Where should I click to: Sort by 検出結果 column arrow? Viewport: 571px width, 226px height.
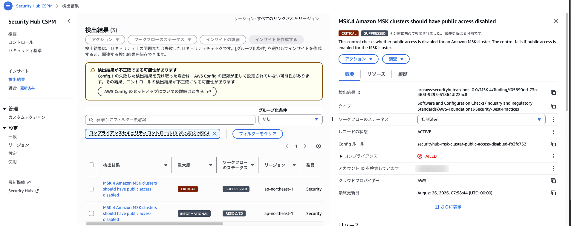(166, 165)
